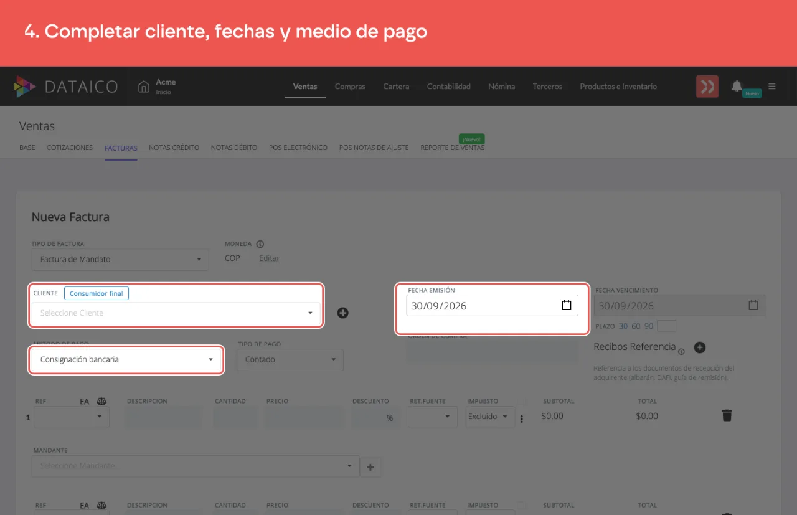The image size is (797, 515).
Task: Open the POS Electrónico tab
Action: click(x=298, y=148)
